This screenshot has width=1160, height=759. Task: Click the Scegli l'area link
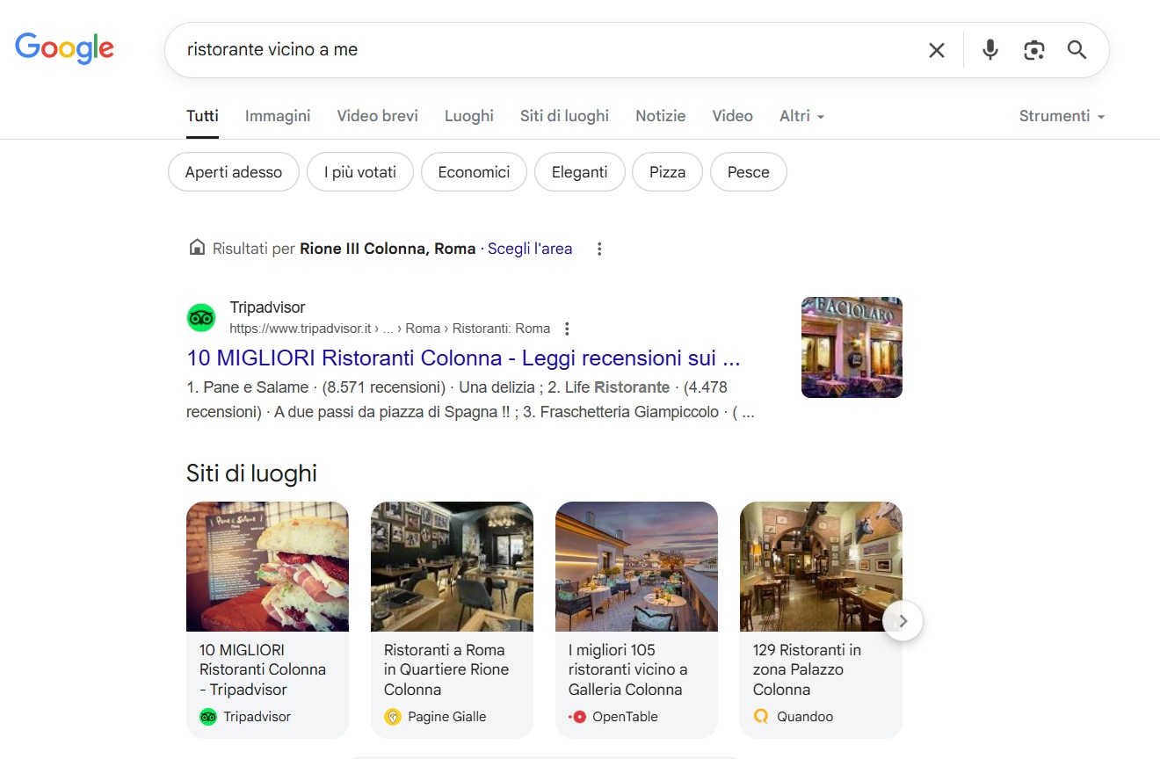[530, 249]
